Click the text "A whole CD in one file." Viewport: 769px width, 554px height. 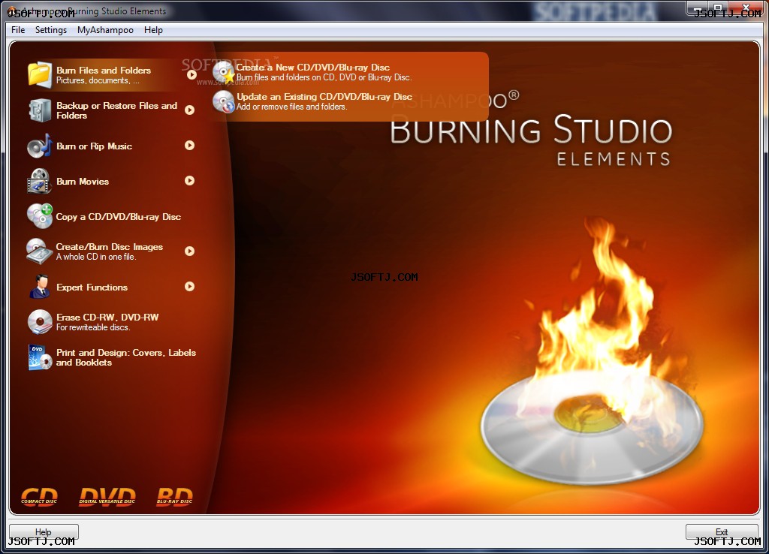96,257
